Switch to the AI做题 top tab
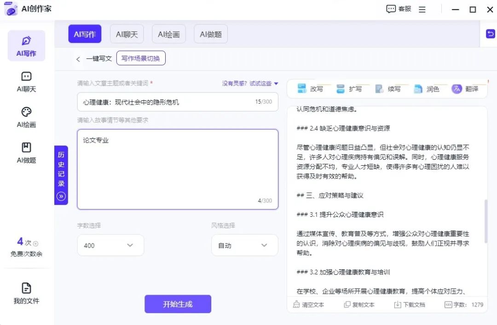This screenshot has width=497, height=325. point(211,34)
